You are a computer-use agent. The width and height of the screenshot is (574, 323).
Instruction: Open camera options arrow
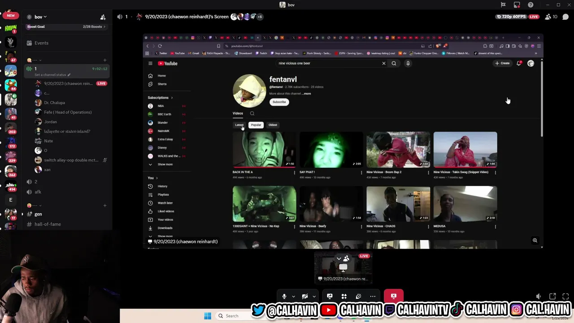(x=314, y=296)
